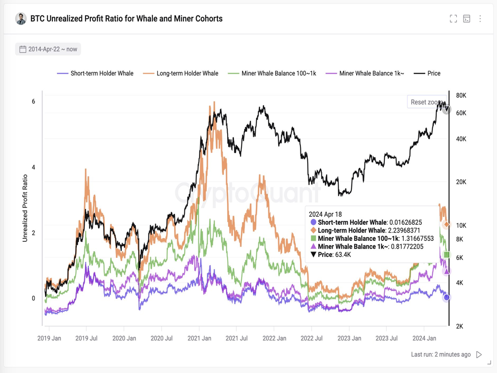Viewport: 497px width, 373px height.
Task: Click the purple triangle Miner 1k~ data marker
Action: (447, 271)
